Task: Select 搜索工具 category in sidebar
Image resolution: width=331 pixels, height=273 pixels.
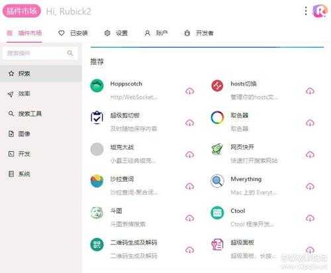Action: point(41,114)
